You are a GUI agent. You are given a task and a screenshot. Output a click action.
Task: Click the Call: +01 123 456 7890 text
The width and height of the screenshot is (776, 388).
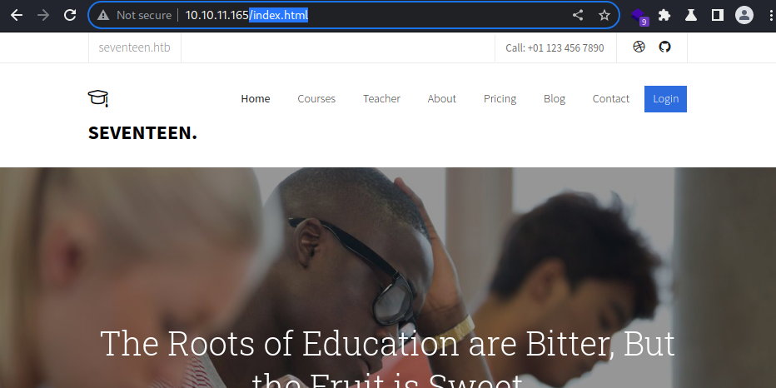[x=555, y=48]
